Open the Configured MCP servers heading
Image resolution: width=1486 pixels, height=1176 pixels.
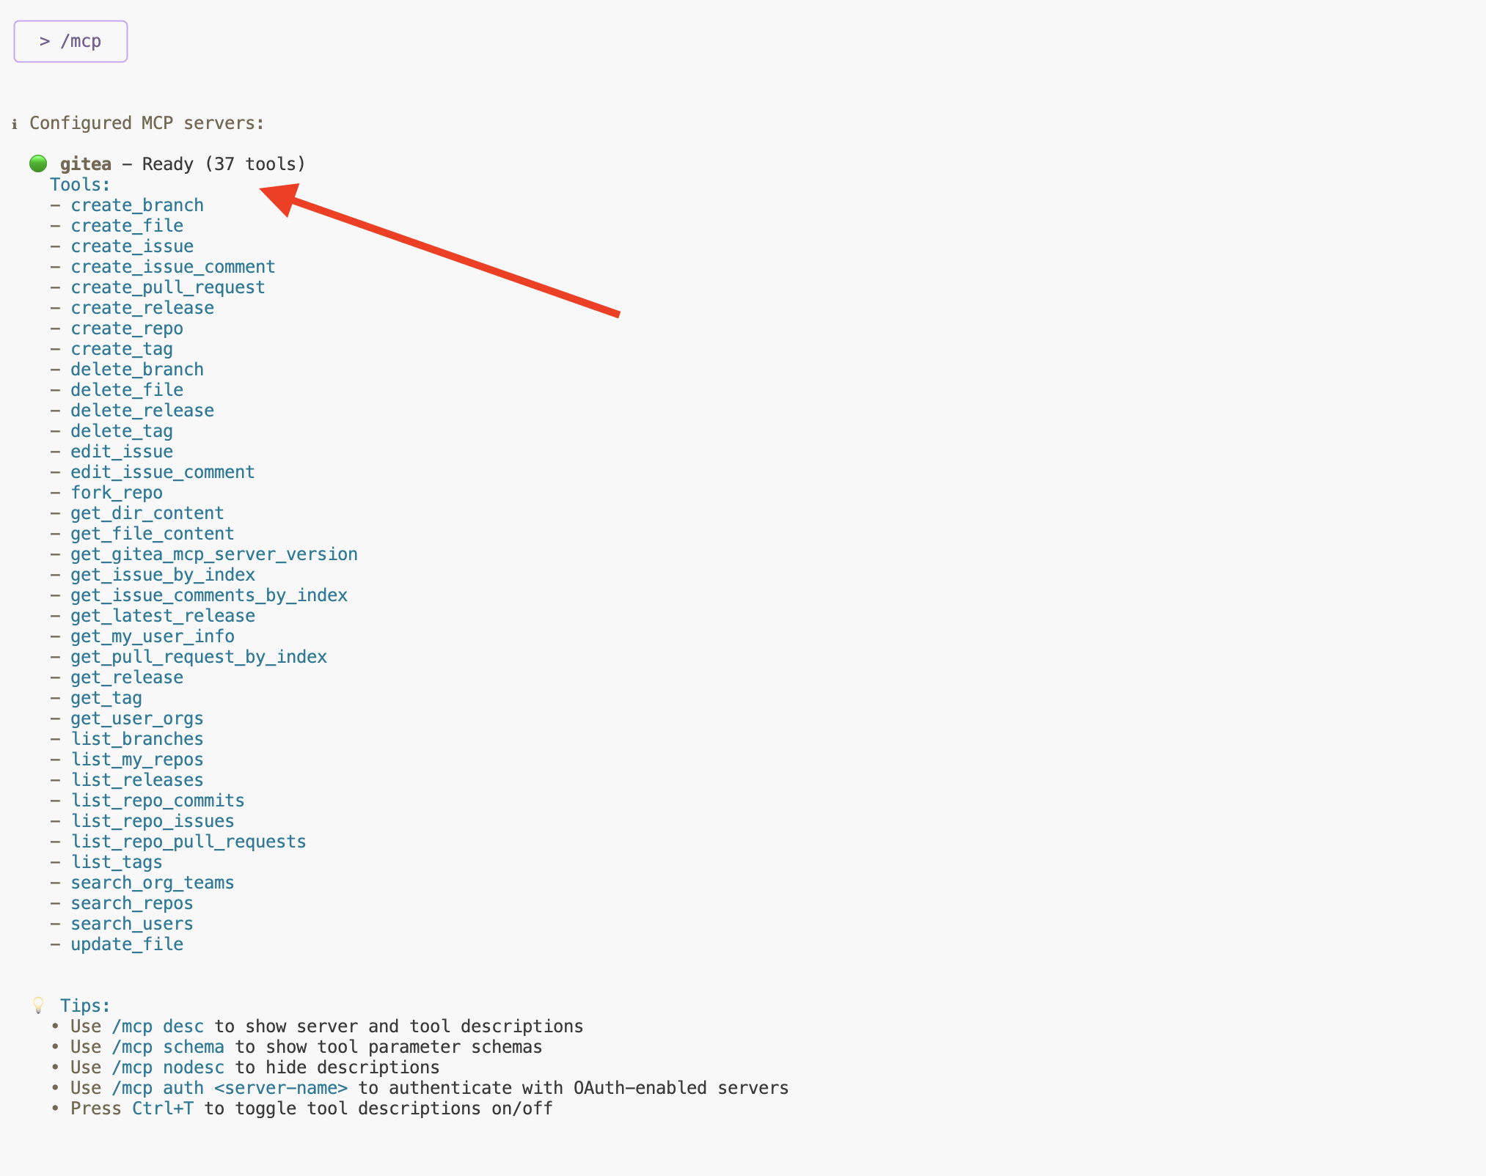coord(146,123)
